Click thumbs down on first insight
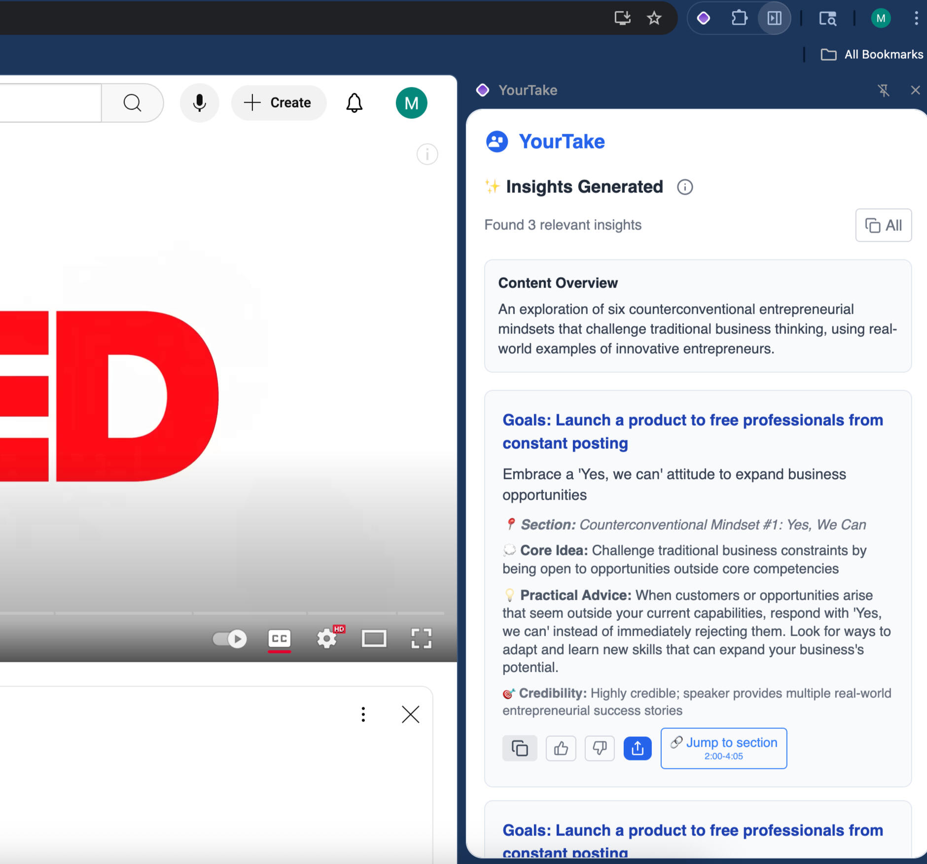The width and height of the screenshot is (927, 864). tap(599, 748)
